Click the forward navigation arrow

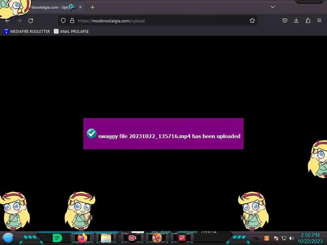(x=19, y=21)
